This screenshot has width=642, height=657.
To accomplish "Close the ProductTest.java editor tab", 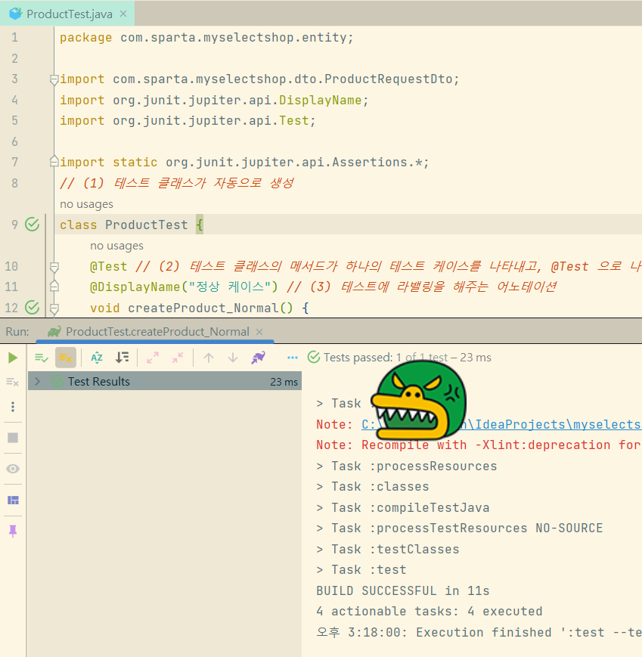I will (123, 14).
